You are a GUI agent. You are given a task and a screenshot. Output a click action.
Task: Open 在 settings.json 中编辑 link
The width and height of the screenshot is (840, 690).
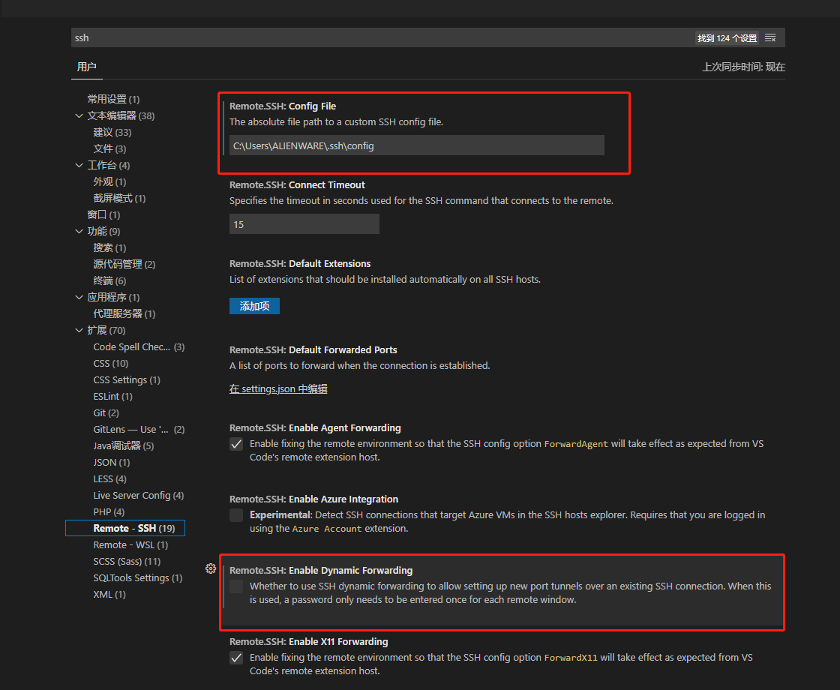(x=277, y=388)
